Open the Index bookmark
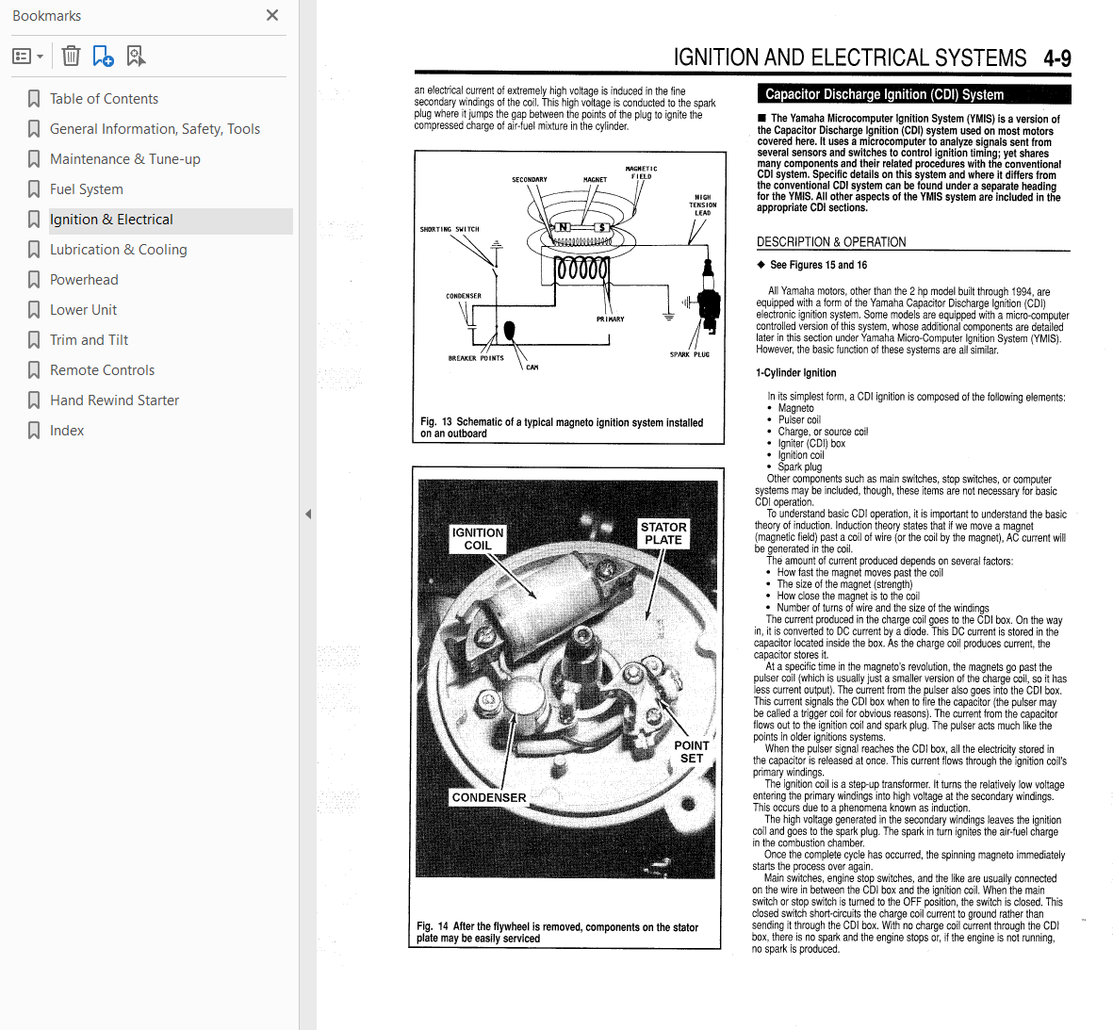The height and width of the screenshot is (1030, 1113). click(67, 431)
